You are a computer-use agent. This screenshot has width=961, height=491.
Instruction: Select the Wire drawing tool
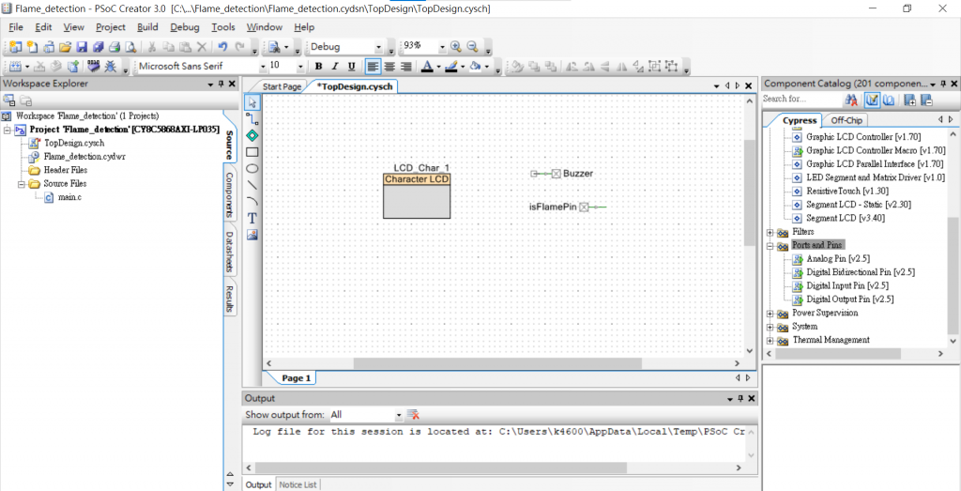point(252,118)
